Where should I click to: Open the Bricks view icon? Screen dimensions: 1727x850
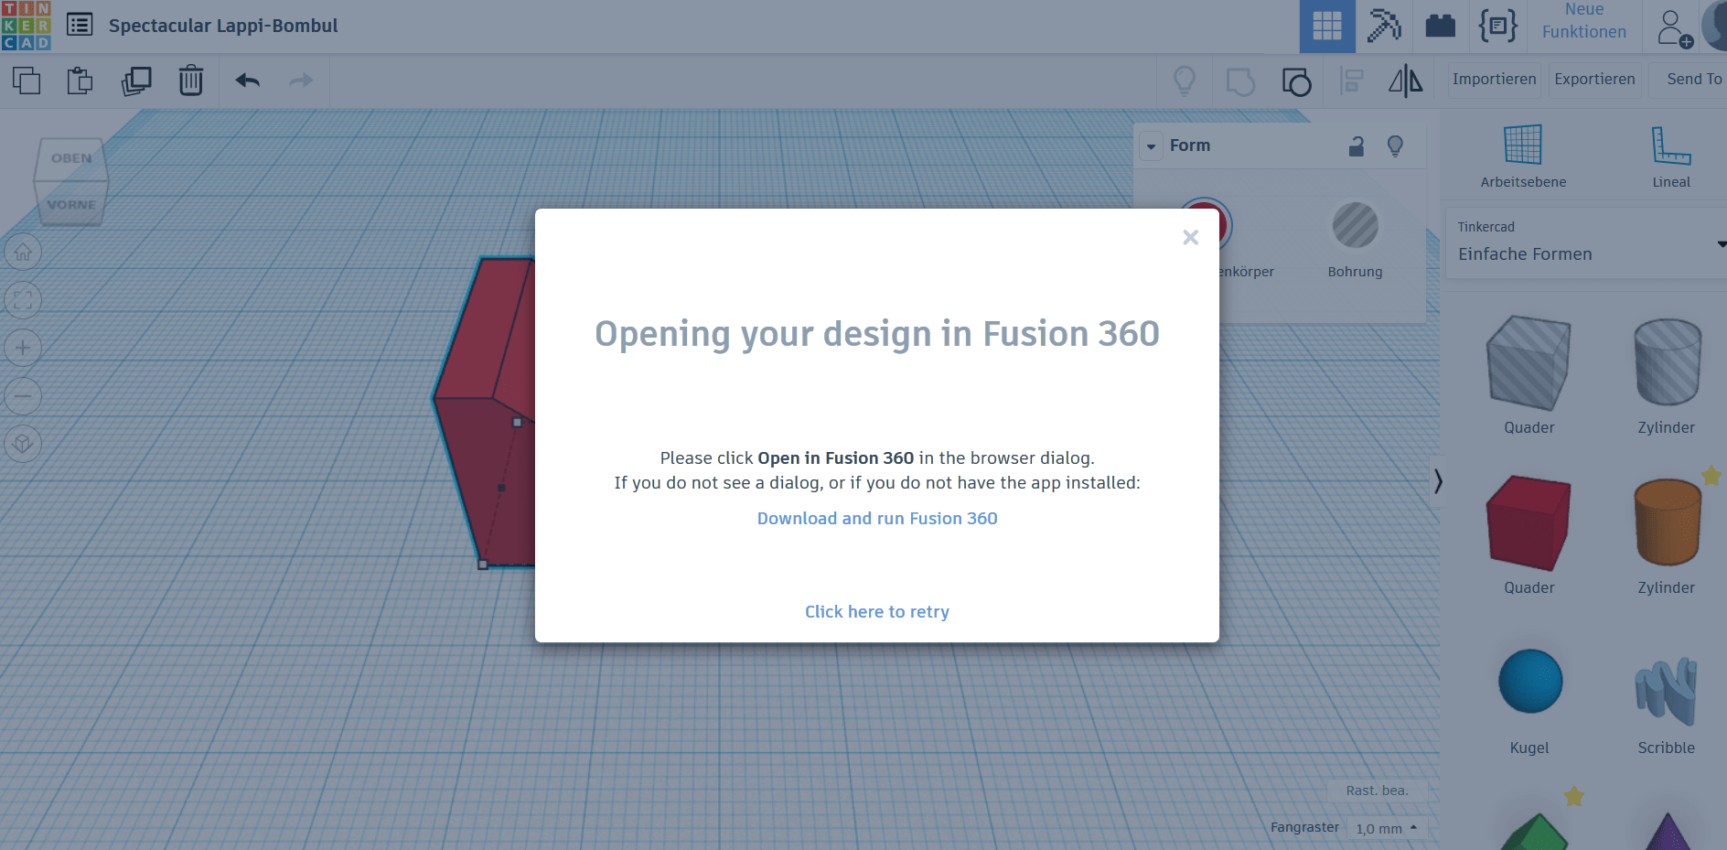point(1441,26)
